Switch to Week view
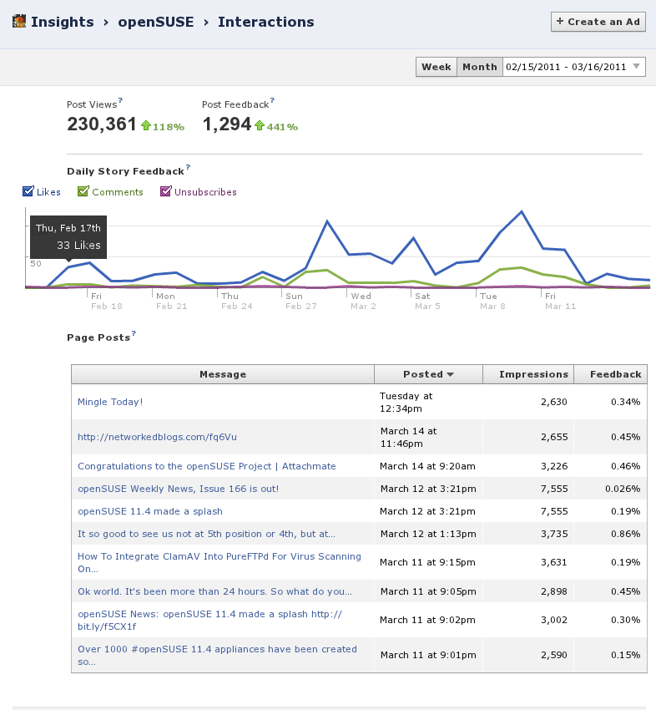This screenshot has width=656, height=710. pyautogui.click(x=436, y=67)
